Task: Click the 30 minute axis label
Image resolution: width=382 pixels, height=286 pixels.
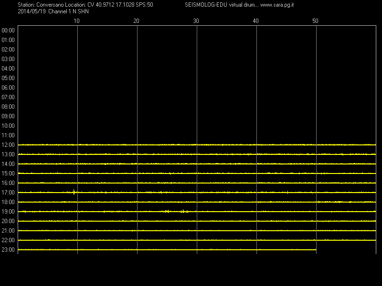Action: click(x=196, y=21)
